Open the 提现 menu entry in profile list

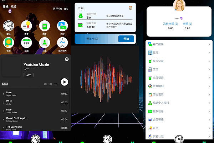click(x=179, y=53)
